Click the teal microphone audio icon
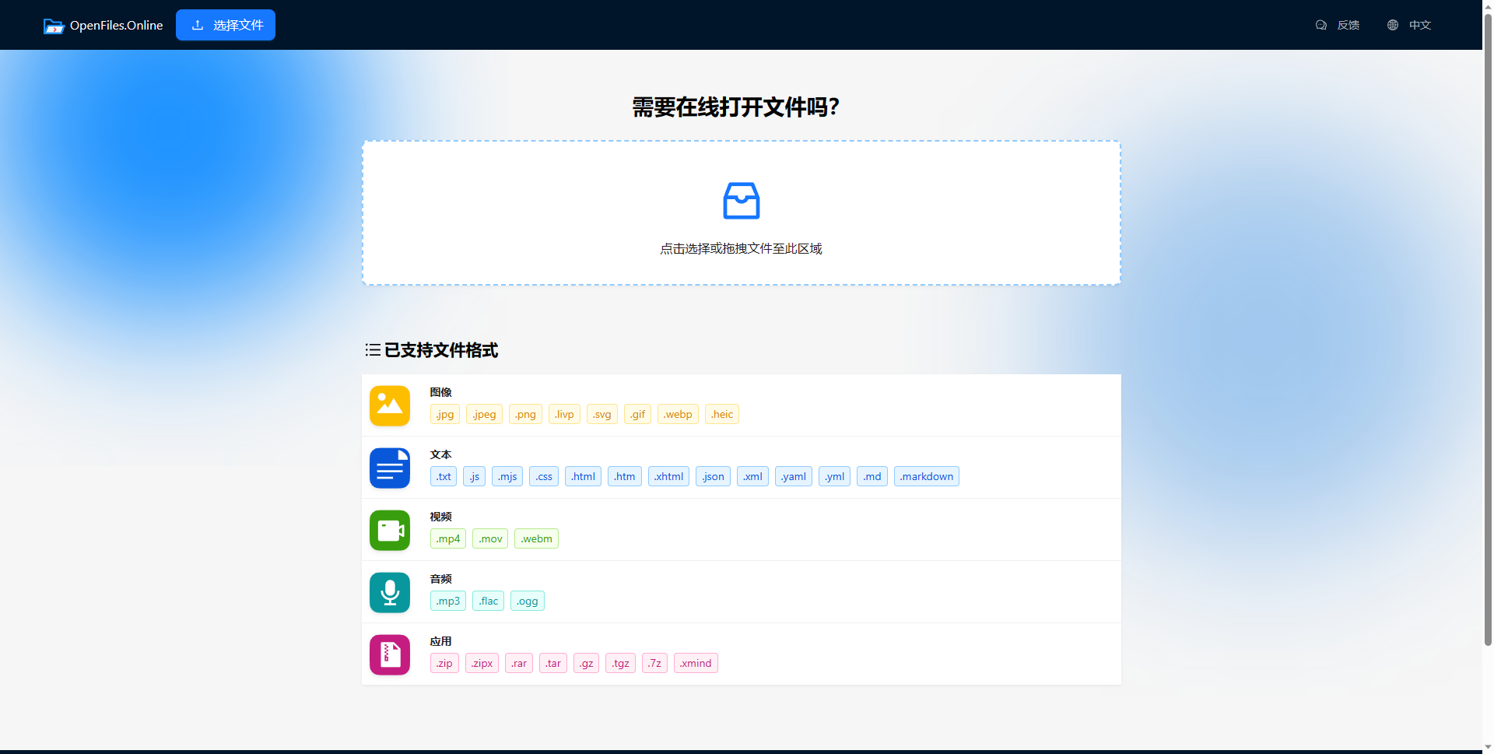 pos(389,592)
